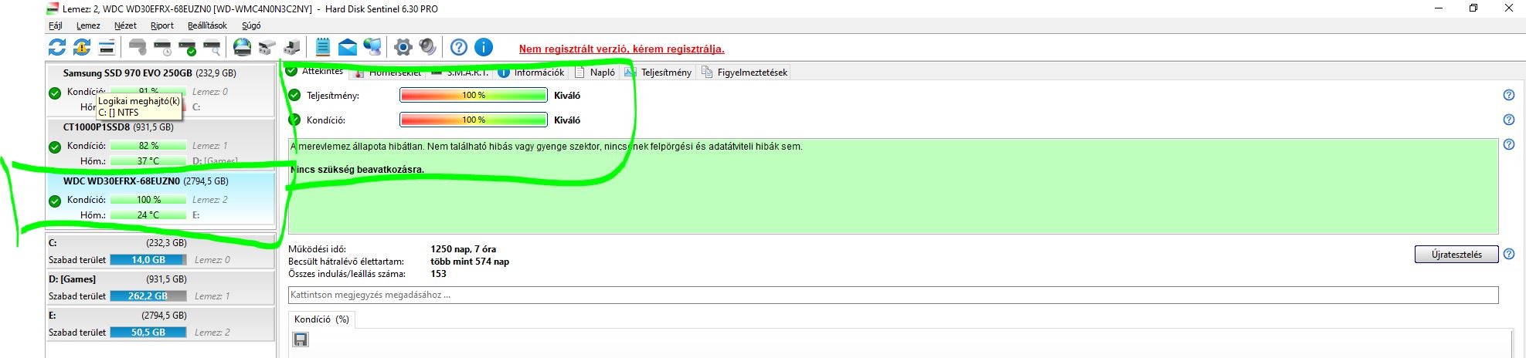Click the blue refresh arrows toolbar icon
The width and height of the screenshot is (1526, 358).
(x=57, y=47)
